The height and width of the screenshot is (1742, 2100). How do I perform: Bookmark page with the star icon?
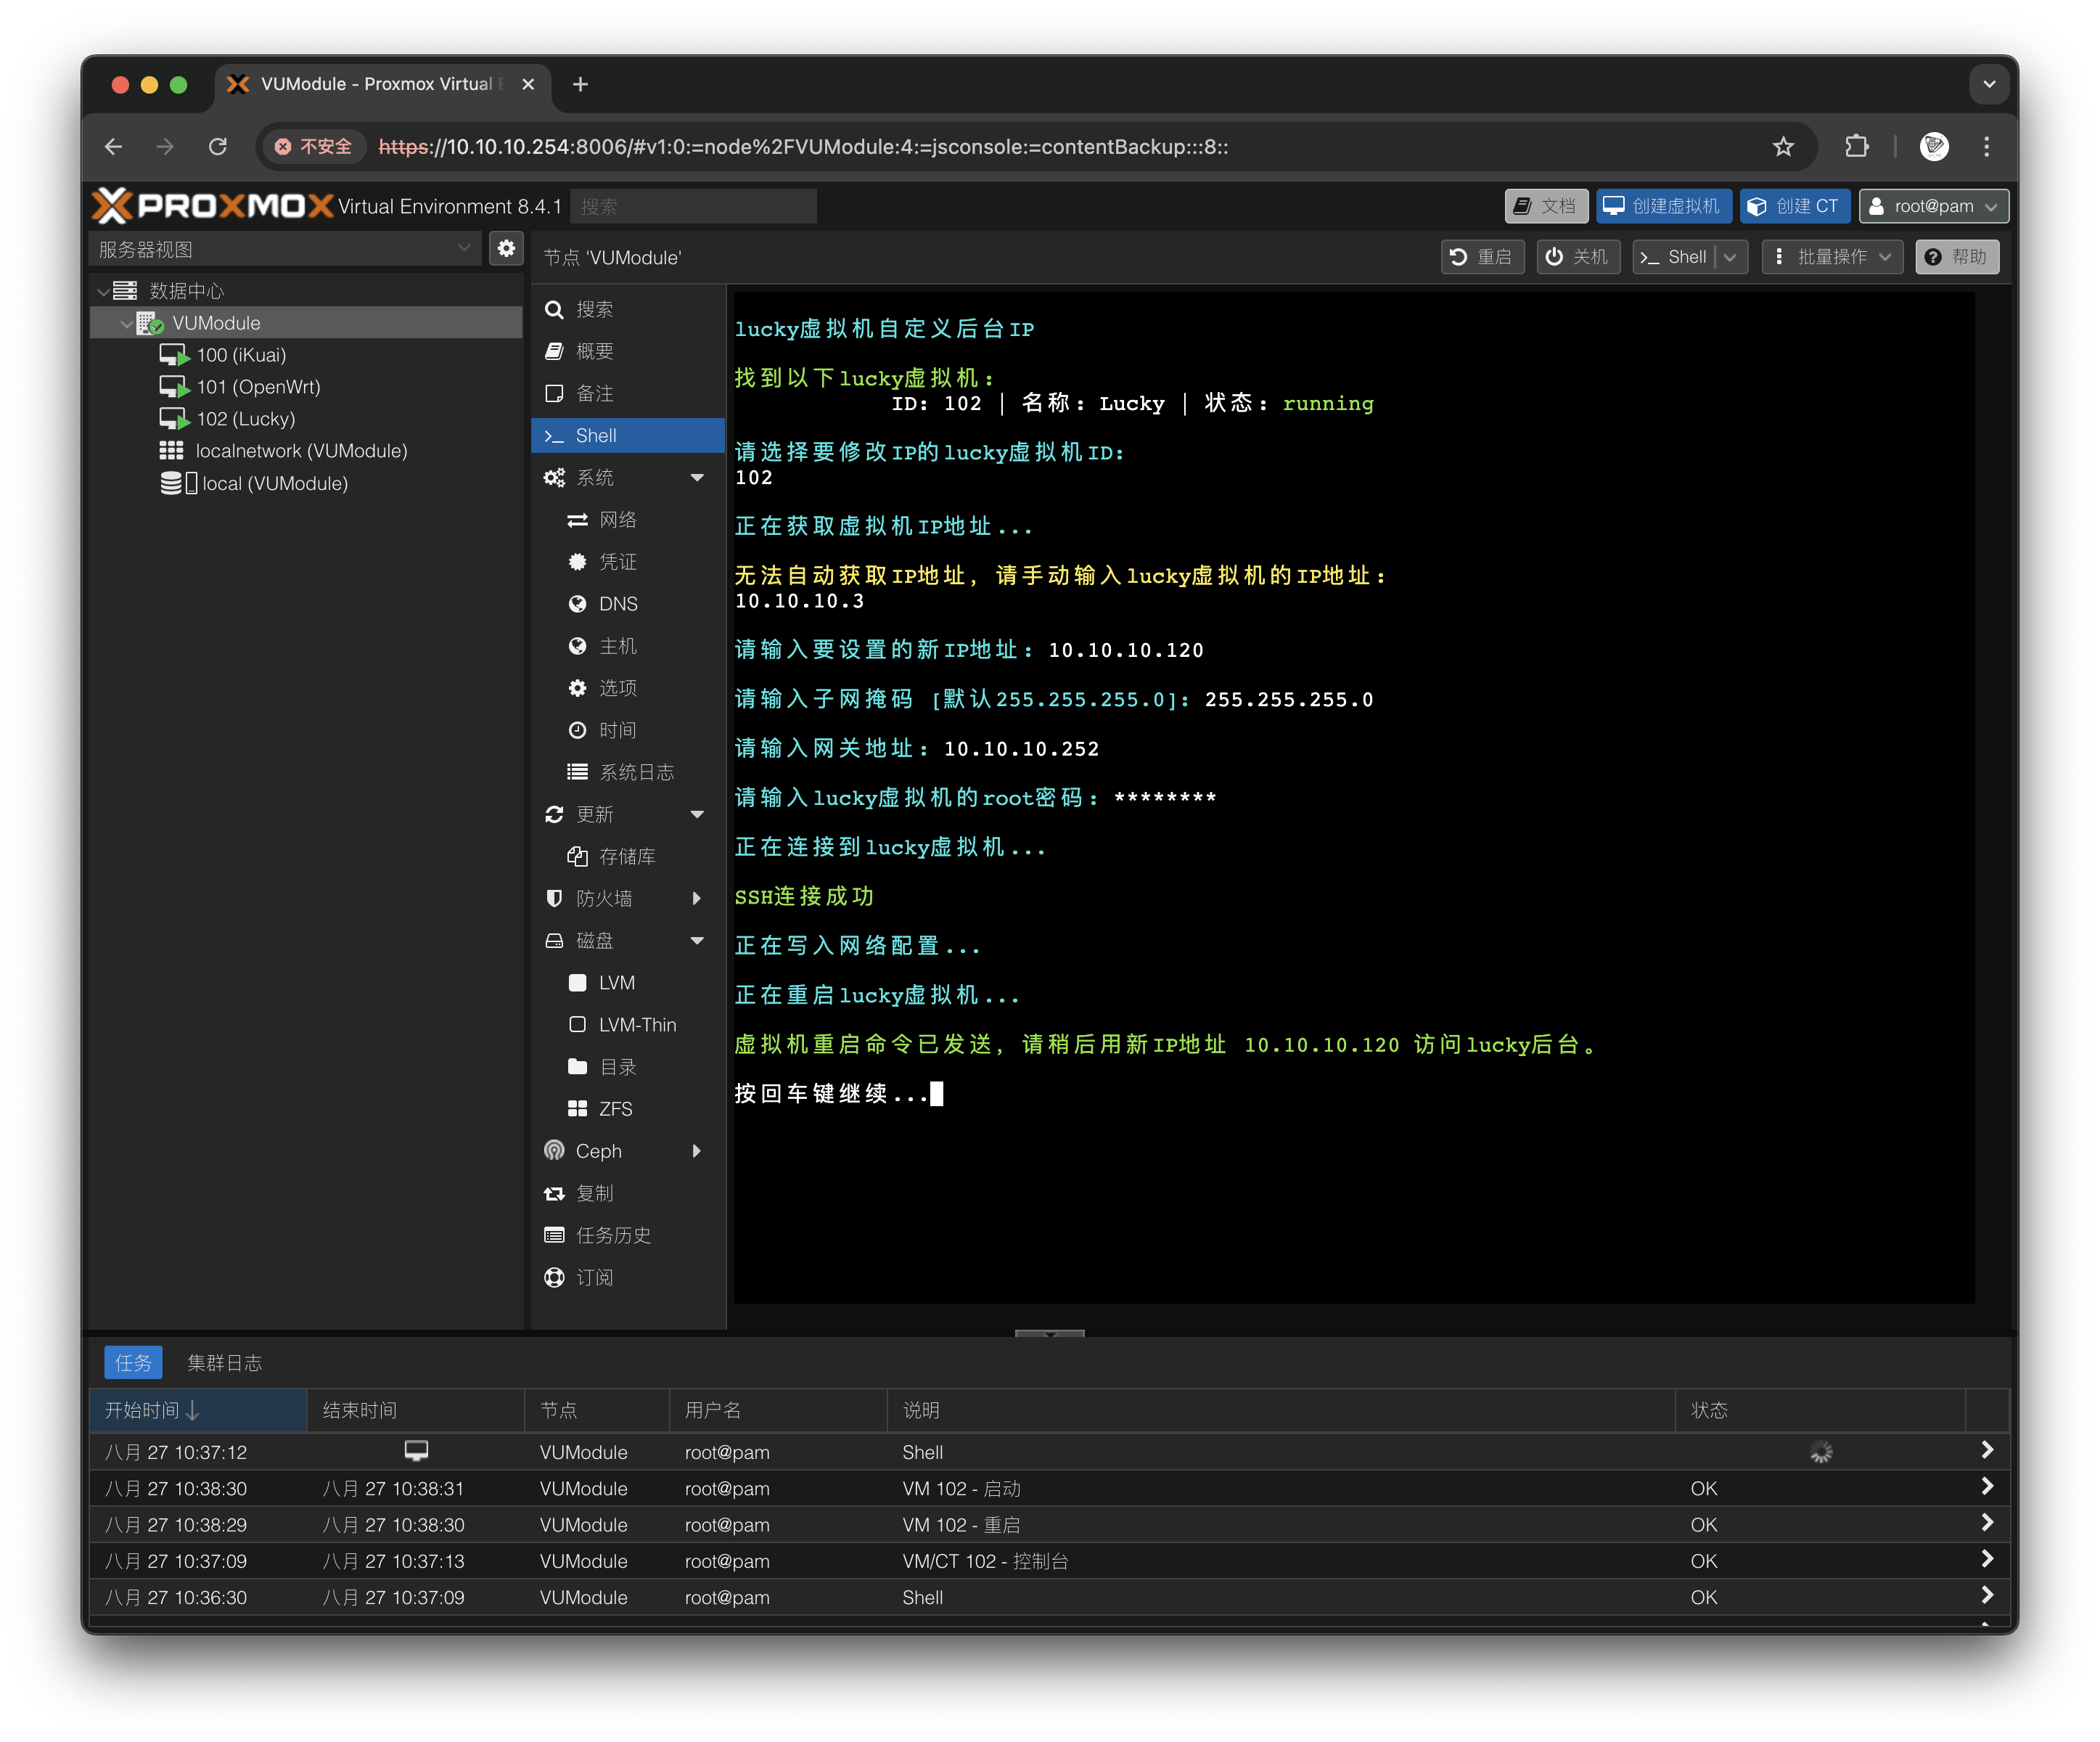tap(1783, 147)
